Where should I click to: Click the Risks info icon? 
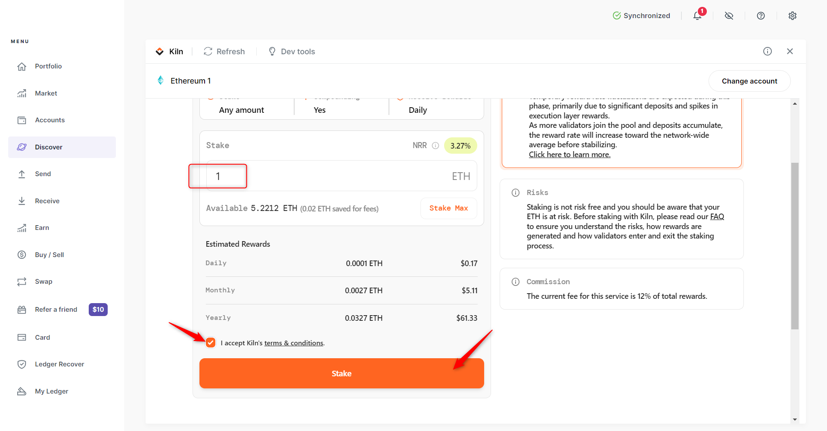click(516, 192)
